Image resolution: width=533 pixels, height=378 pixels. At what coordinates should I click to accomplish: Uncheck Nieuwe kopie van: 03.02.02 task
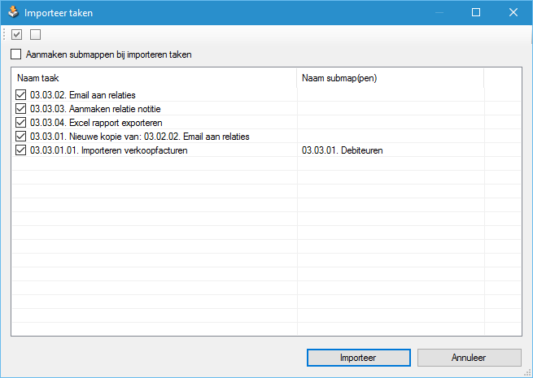point(20,137)
